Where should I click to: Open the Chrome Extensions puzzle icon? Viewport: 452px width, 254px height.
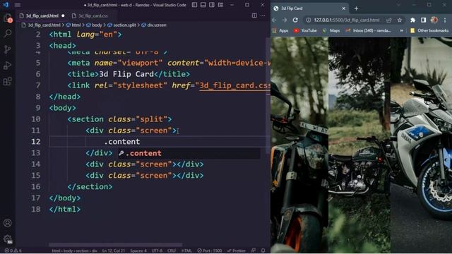click(412, 20)
